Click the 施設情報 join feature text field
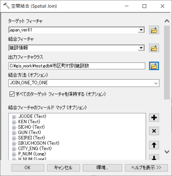The width and height of the screenshot is (172, 176). click(73, 48)
